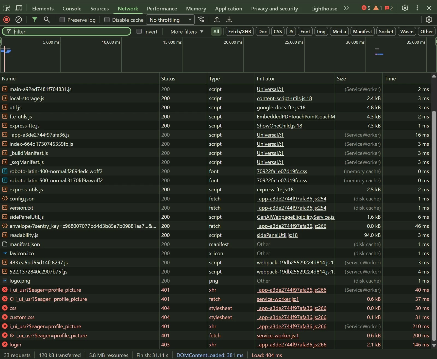This screenshot has height=359, width=437.
Task: Open the network search magnifier
Action: 47,20
